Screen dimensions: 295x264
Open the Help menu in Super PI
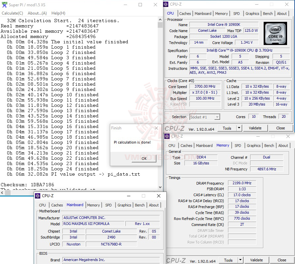tap(58, 13)
